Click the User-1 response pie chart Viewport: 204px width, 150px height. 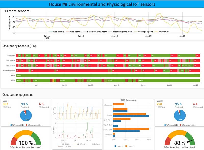(x=26, y=116)
